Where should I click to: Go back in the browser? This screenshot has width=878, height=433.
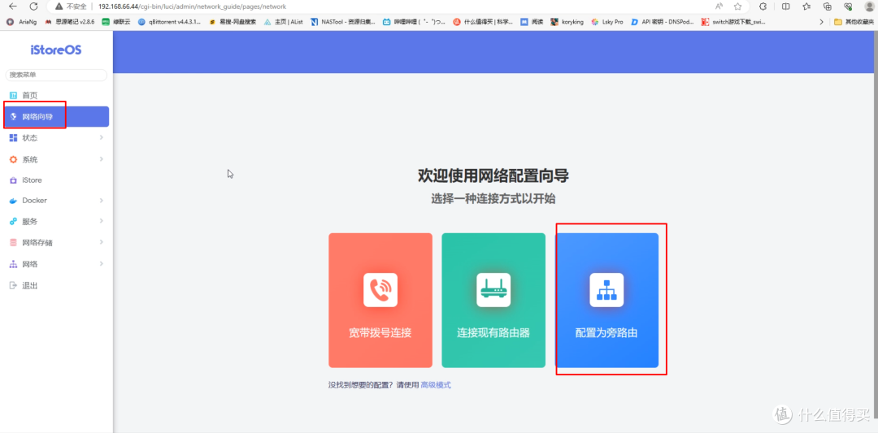pyautogui.click(x=12, y=6)
